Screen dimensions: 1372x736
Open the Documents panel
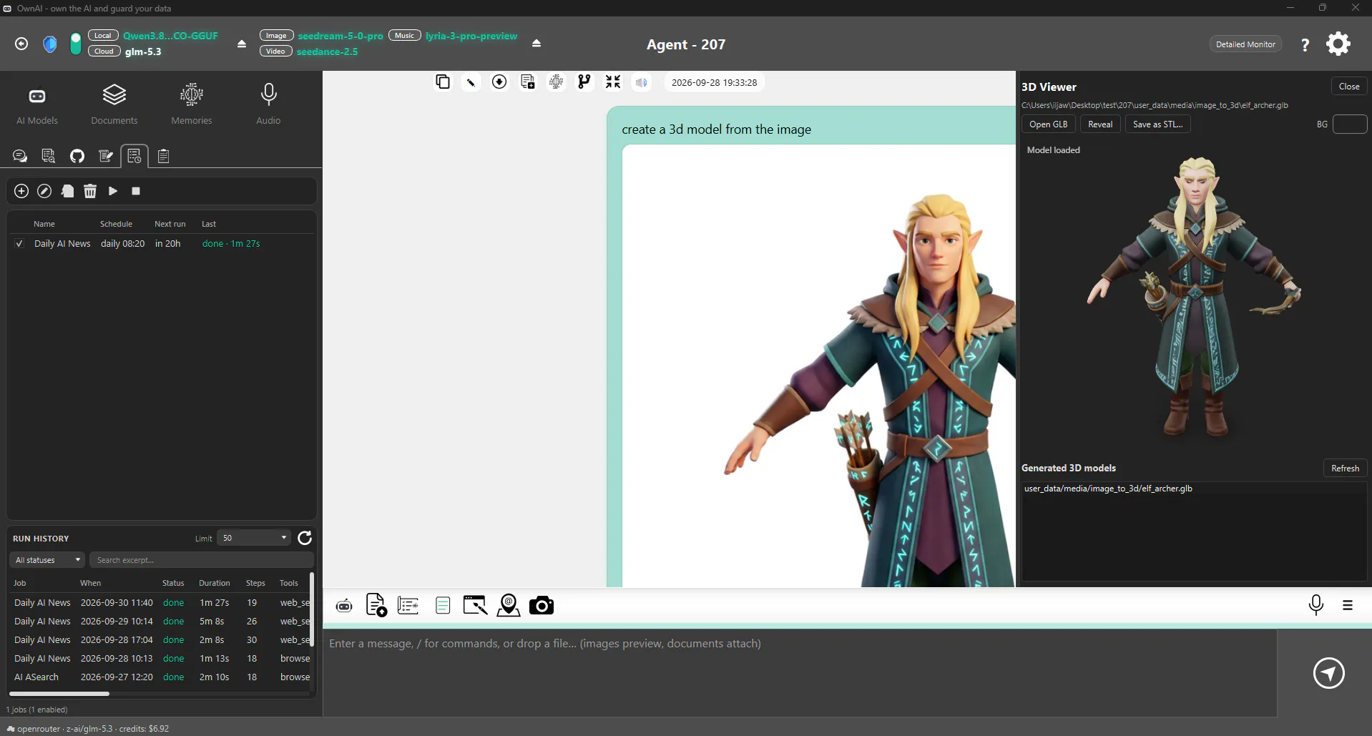point(114,105)
